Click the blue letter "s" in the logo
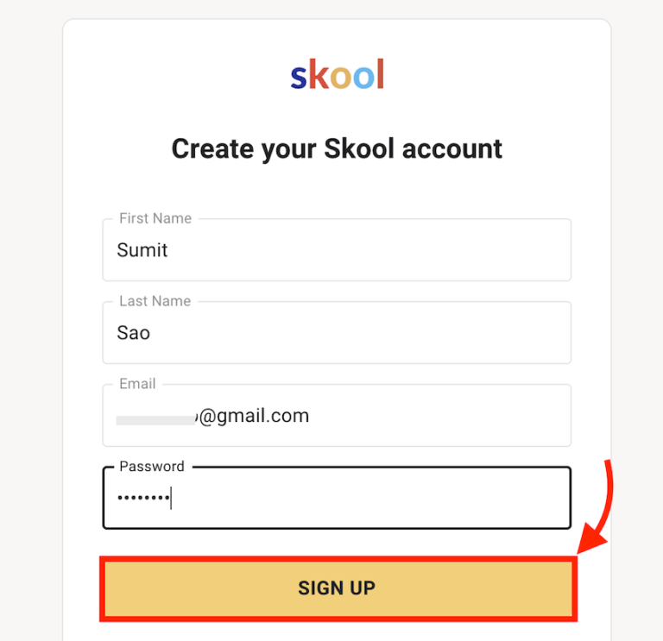This screenshot has height=641, width=663. 299,78
